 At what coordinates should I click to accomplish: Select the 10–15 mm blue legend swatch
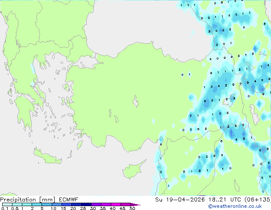click(x=56, y=204)
